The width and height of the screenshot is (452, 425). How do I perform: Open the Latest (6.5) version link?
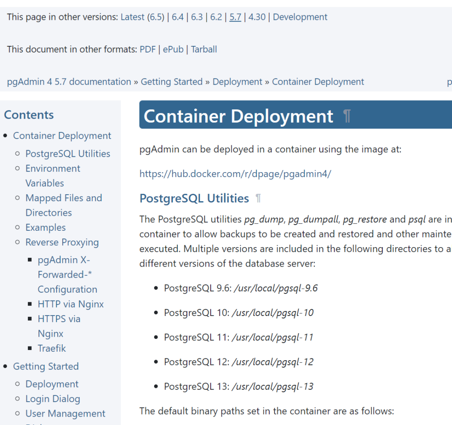(x=142, y=17)
